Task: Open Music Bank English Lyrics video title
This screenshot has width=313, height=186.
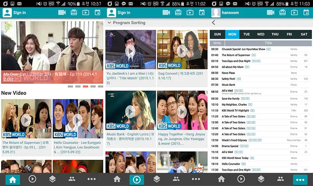Action: point(130,139)
